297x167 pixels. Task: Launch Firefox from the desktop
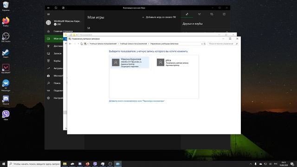click(x=6, y=22)
